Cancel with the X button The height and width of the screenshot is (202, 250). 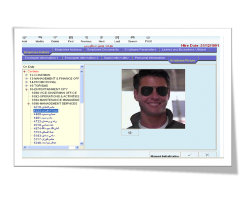click(x=208, y=155)
